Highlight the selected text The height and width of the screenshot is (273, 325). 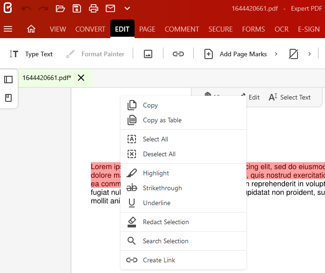(x=183, y=173)
